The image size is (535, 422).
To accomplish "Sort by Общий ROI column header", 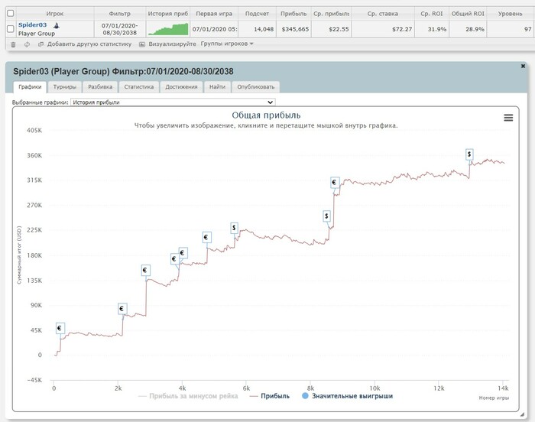I will coord(468,14).
